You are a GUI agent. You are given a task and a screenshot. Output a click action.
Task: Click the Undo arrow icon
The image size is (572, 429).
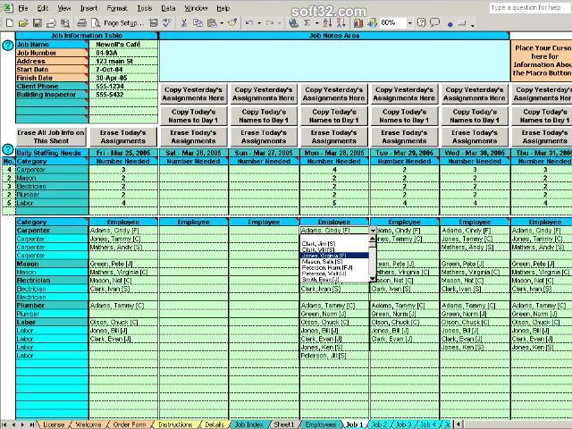[249, 23]
